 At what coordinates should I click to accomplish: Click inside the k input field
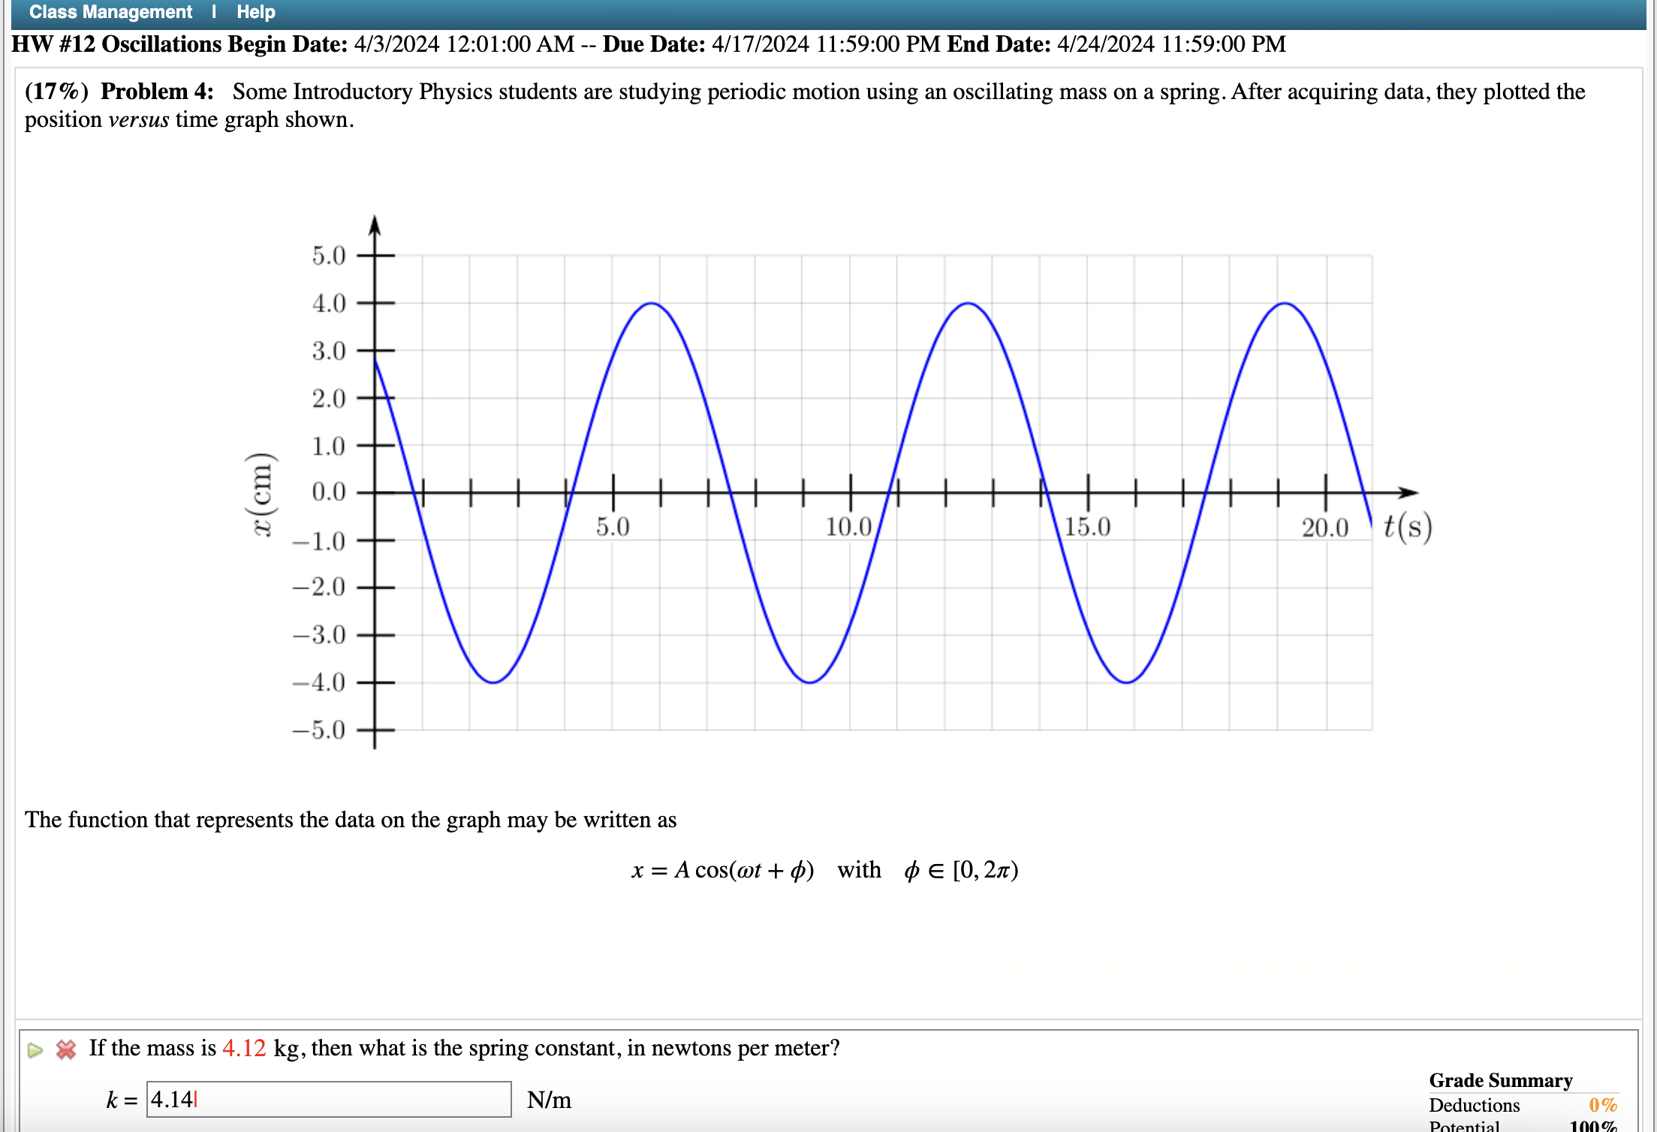328,1100
